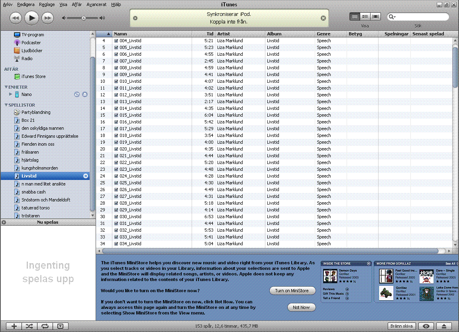Screen dimensions: 459x332
Task: Uncheck the 015_Livstid track checkbox
Action: click(116, 115)
